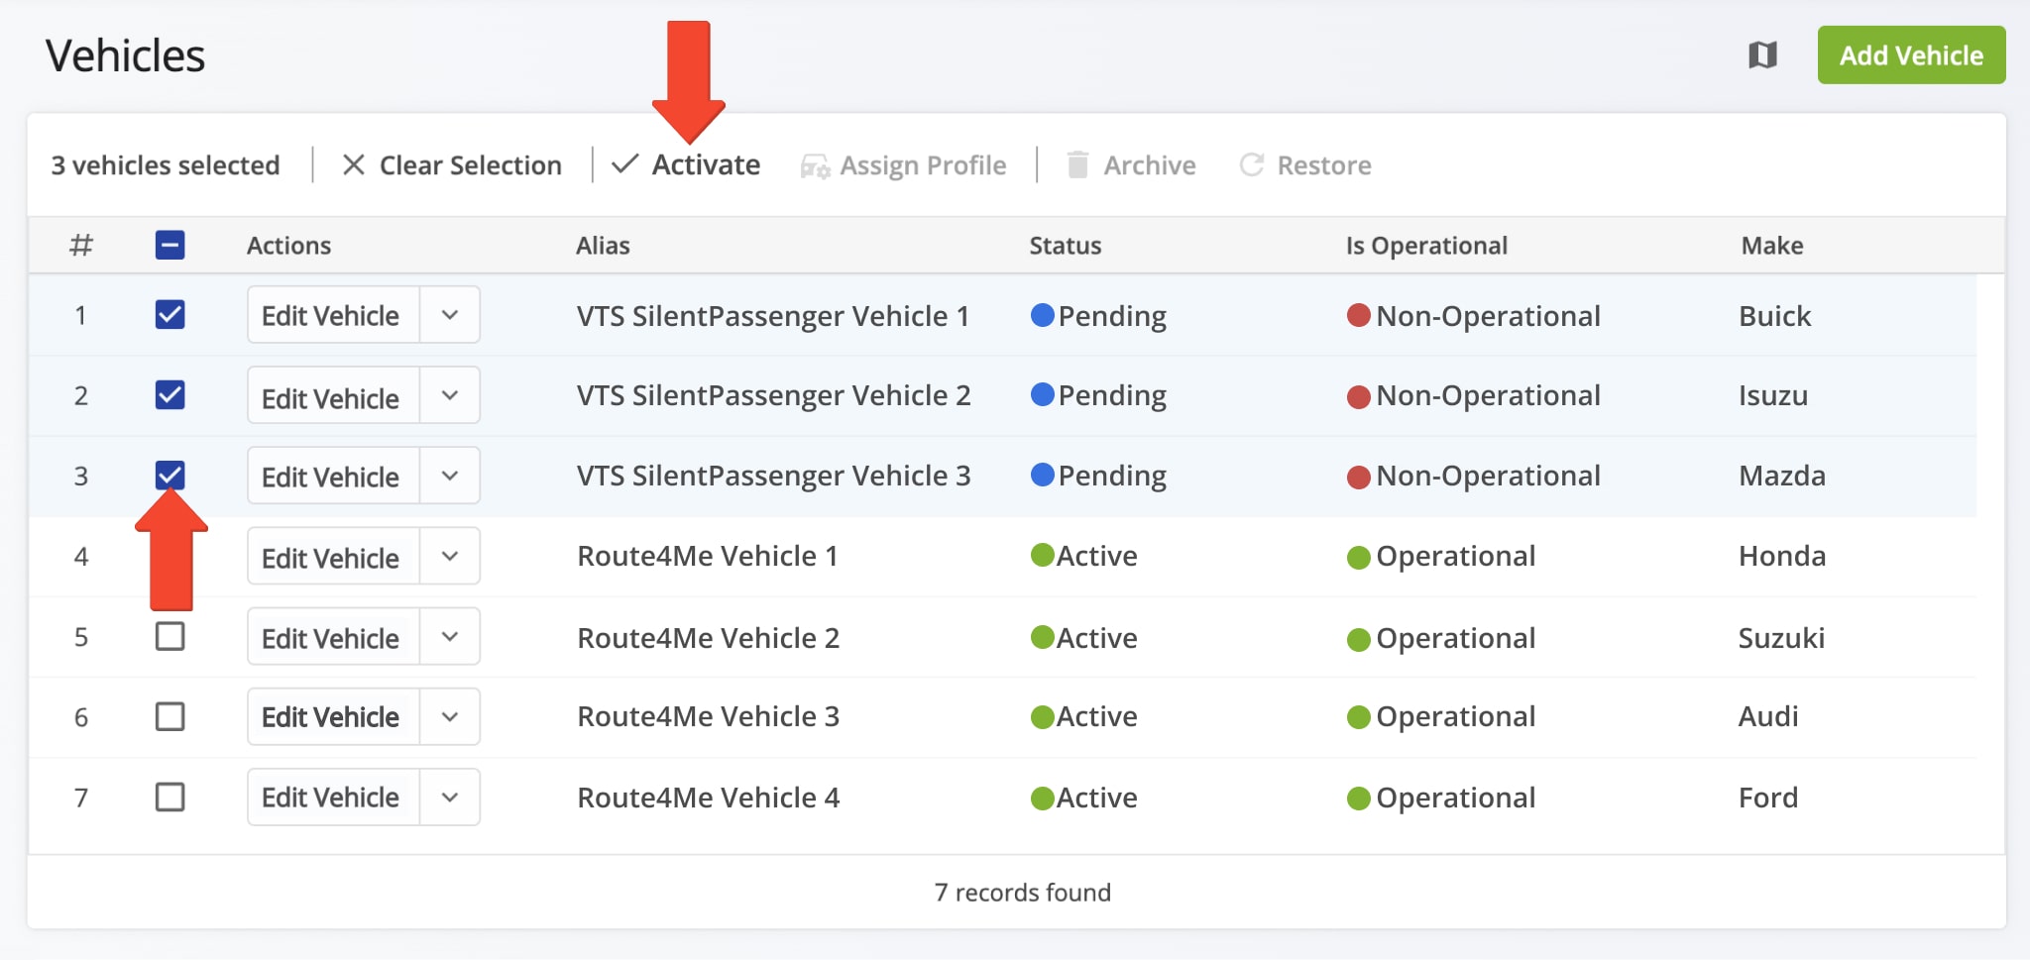Uncheck VTS SilentPassenger Vehicle 1 checkbox
2030x960 pixels.
click(170, 315)
